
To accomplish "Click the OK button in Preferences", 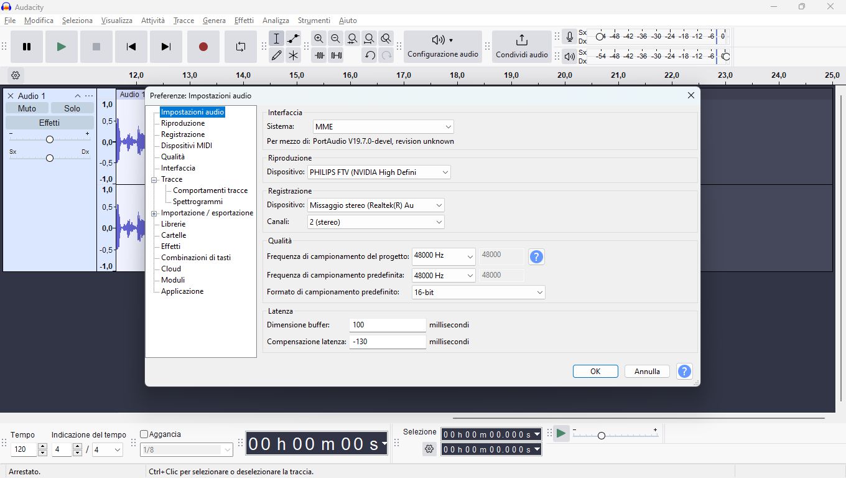I will pyautogui.click(x=595, y=372).
